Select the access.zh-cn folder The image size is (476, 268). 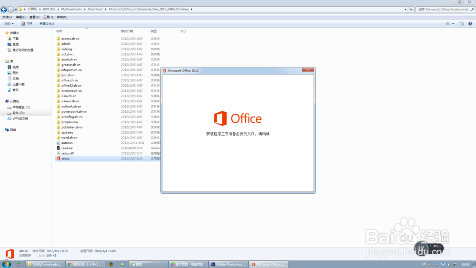click(70, 39)
